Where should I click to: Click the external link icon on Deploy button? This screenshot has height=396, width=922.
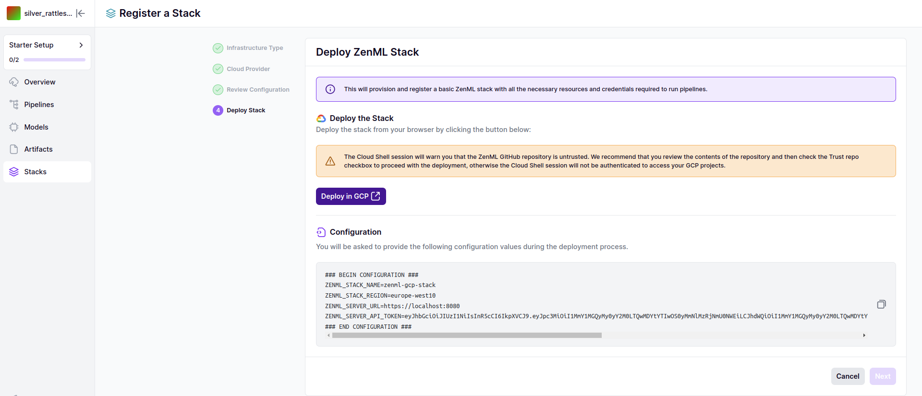pyautogui.click(x=376, y=196)
